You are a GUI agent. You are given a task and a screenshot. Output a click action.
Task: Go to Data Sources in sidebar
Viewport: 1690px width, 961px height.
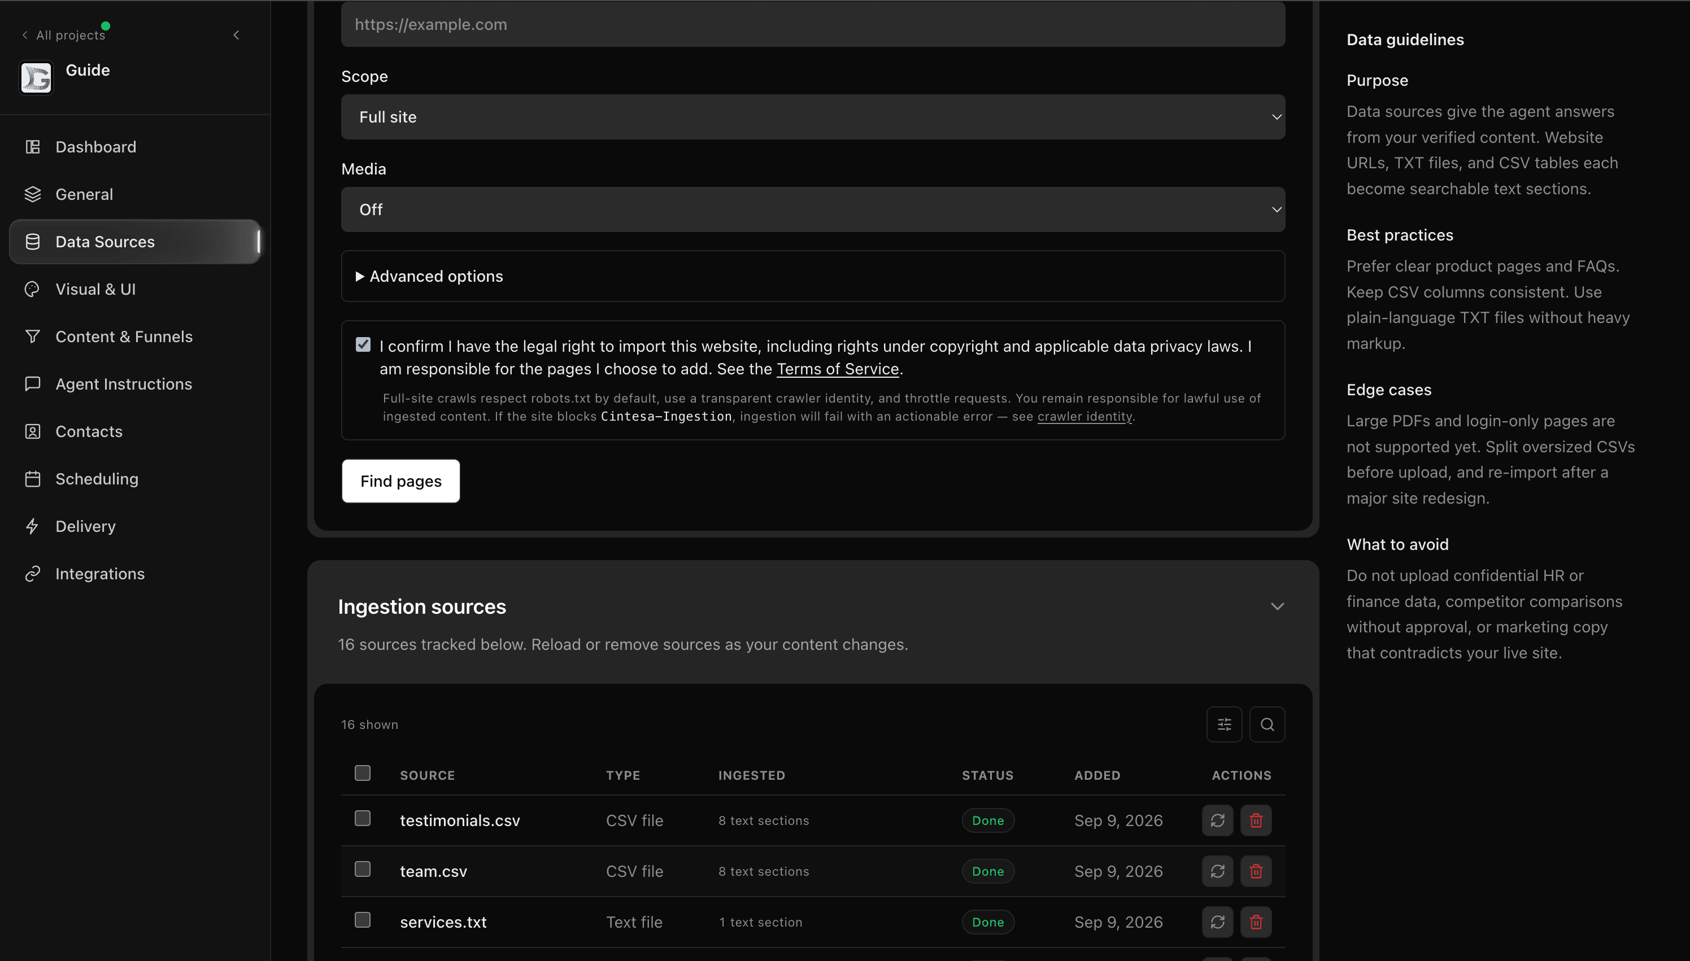coord(136,242)
